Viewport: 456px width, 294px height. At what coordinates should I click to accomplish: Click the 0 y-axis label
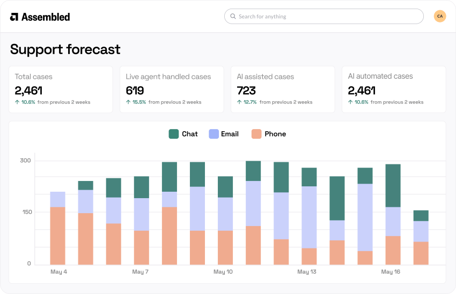29,263
